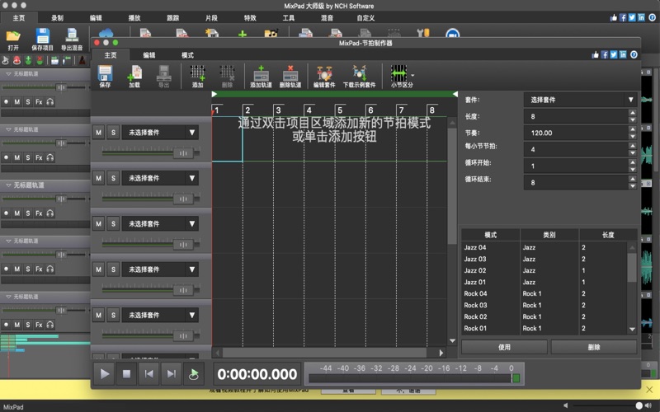The height and width of the screenshot is (412, 660).
Task: Open 编辑套件 (Edit Kit) drum icon
Action: click(x=324, y=75)
